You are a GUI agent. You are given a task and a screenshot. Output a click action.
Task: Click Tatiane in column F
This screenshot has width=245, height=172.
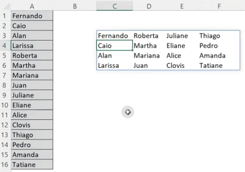[219, 65]
